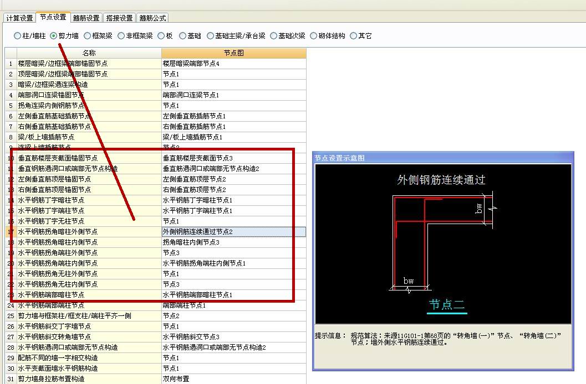Viewport: 586px width, 384px height.
Task: Click the 名称 column header
Action: pos(89,53)
